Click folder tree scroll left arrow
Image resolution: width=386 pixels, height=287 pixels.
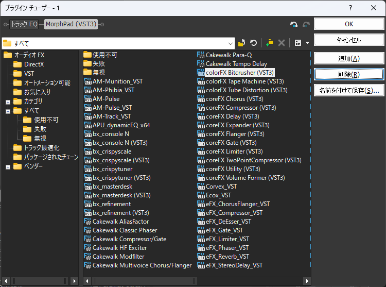tap(6, 281)
